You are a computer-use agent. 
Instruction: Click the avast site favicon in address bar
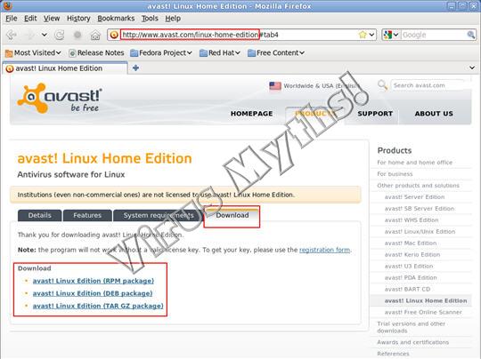coord(114,35)
